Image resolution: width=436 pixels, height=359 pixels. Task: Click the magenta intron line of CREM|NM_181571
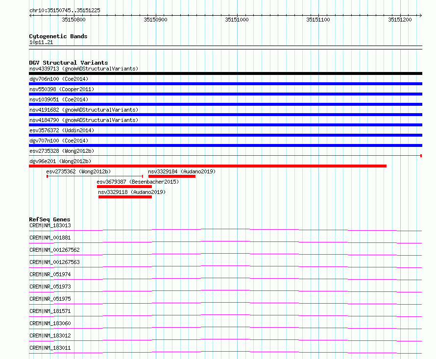tap(225, 315)
